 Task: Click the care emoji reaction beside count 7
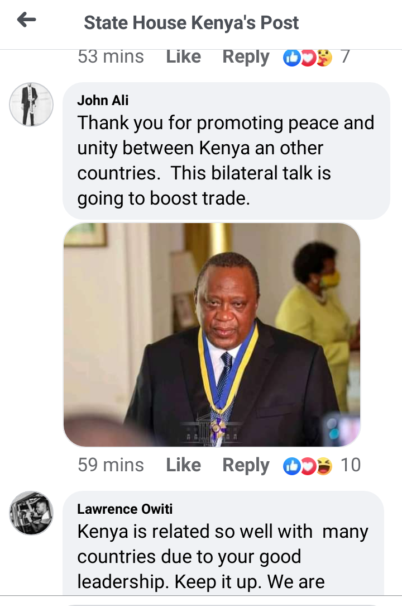[324, 58]
